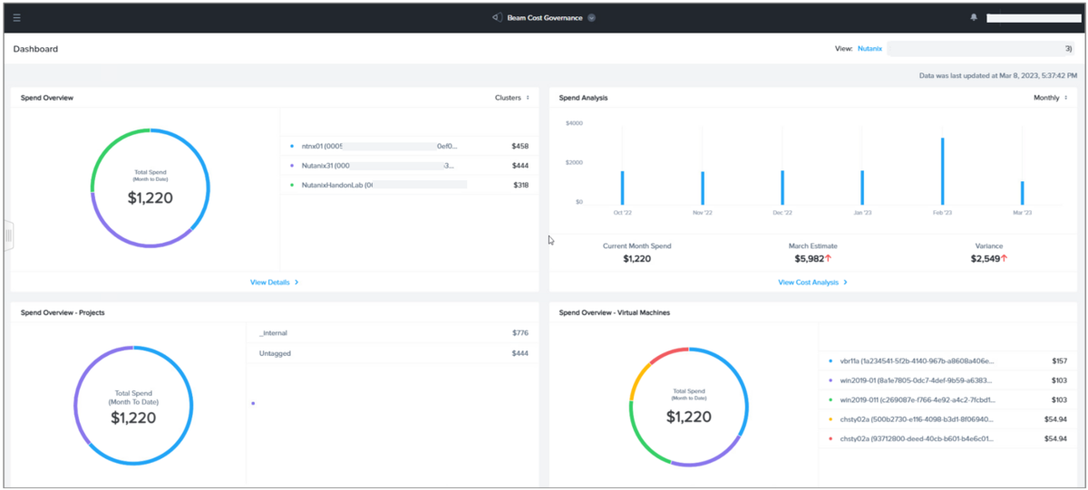Select the win2019-011 virtual machine row
The image size is (1088, 490).
(x=949, y=399)
